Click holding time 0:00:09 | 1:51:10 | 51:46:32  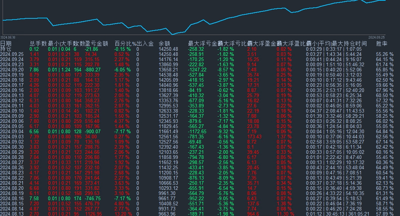click(335, 65)
